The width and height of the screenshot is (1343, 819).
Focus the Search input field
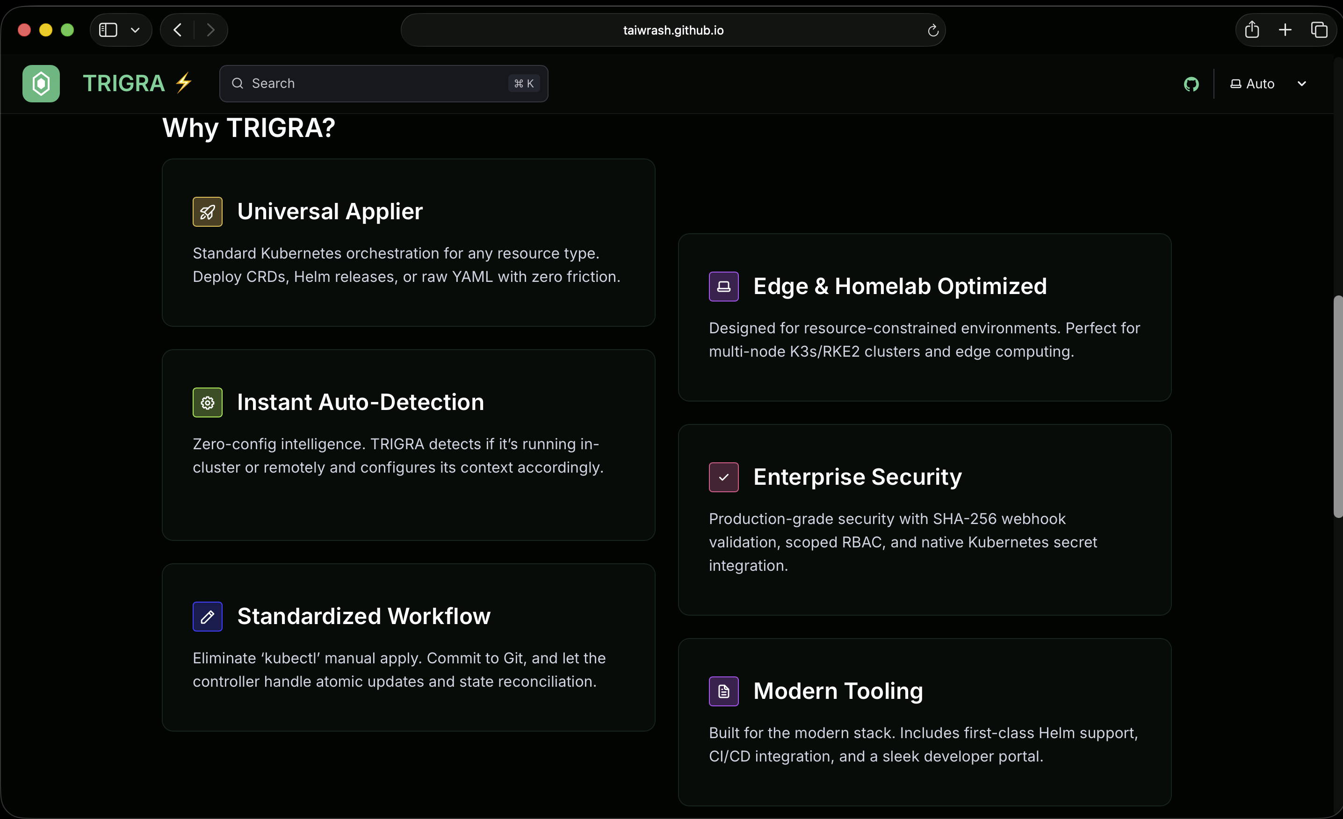[x=376, y=83]
